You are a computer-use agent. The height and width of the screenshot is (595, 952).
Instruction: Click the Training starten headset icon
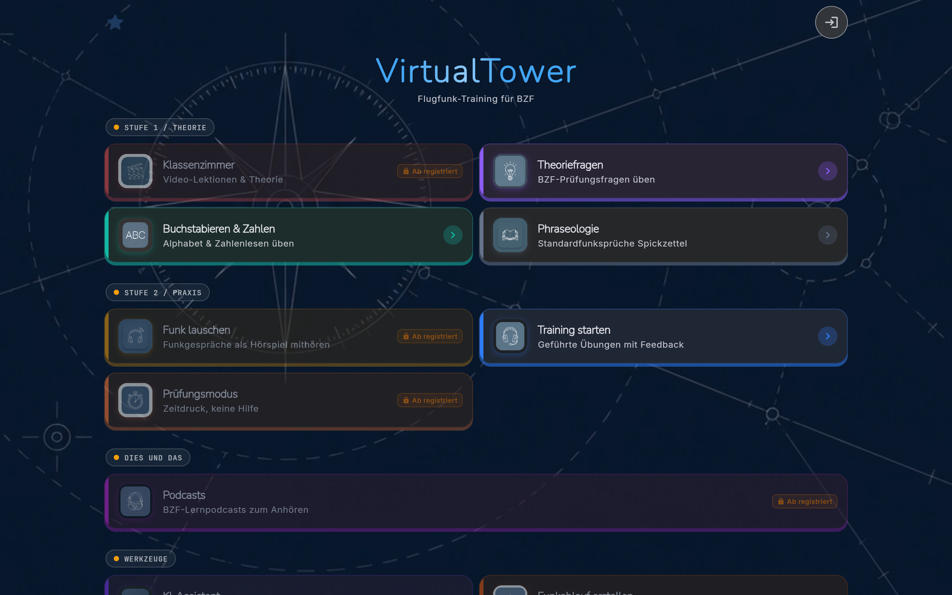(x=510, y=336)
